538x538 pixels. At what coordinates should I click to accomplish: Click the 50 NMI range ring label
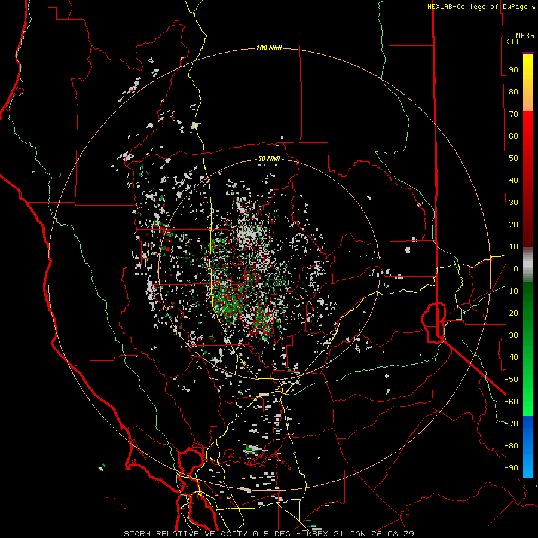click(269, 158)
